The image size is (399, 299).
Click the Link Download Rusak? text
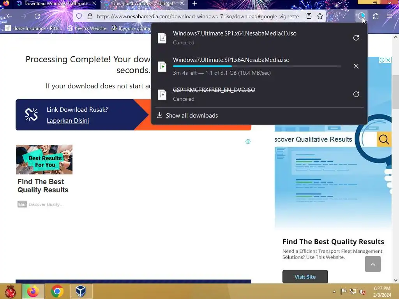78,109
